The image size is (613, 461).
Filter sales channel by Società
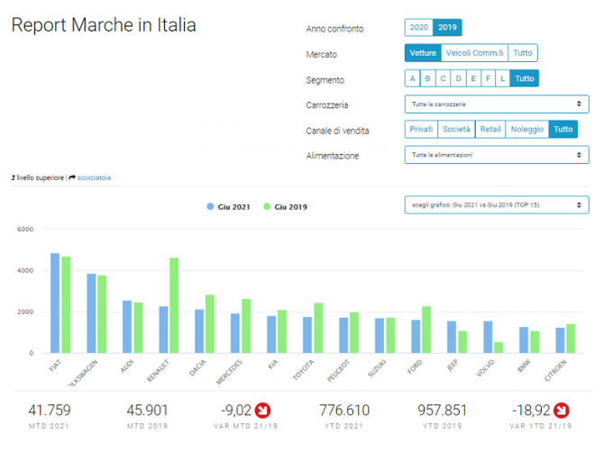click(456, 129)
